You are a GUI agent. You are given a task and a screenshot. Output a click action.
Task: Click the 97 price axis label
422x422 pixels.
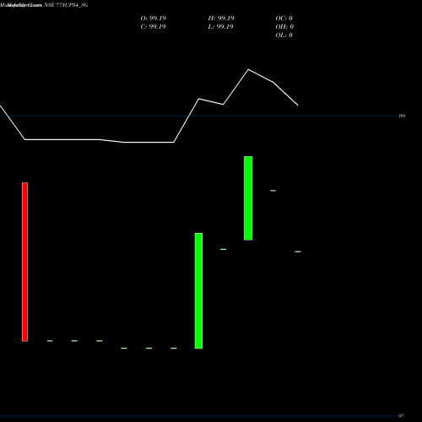[401, 416]
